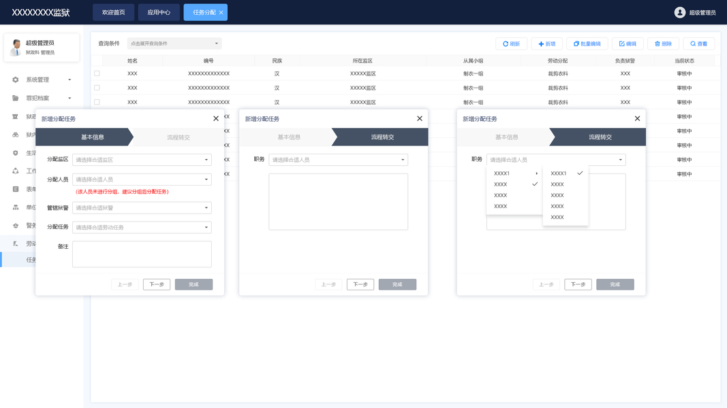Click 上一步 in the 分配监区 dialog

pos(125,284)
